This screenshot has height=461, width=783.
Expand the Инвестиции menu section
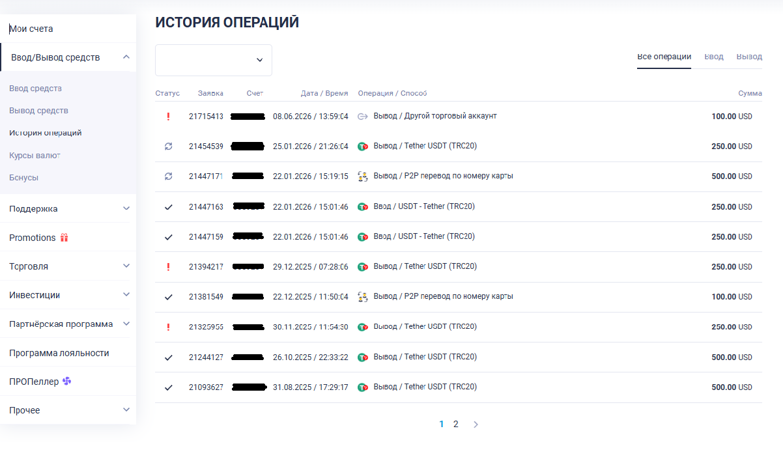126,295
